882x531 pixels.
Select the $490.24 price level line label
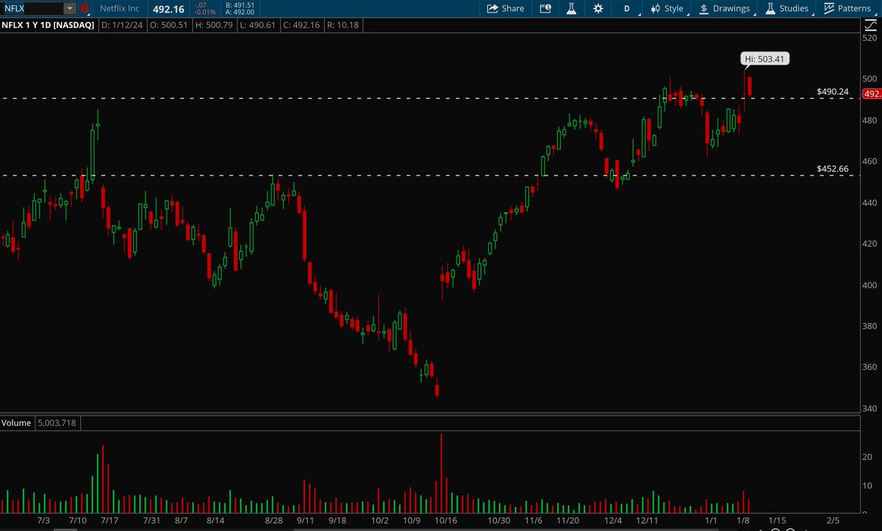833,92
